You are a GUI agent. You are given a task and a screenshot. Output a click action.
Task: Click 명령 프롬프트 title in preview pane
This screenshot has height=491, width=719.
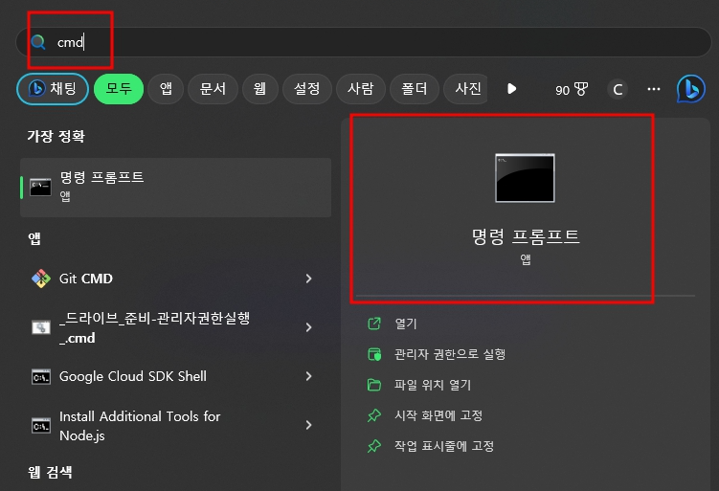point(526,236)
